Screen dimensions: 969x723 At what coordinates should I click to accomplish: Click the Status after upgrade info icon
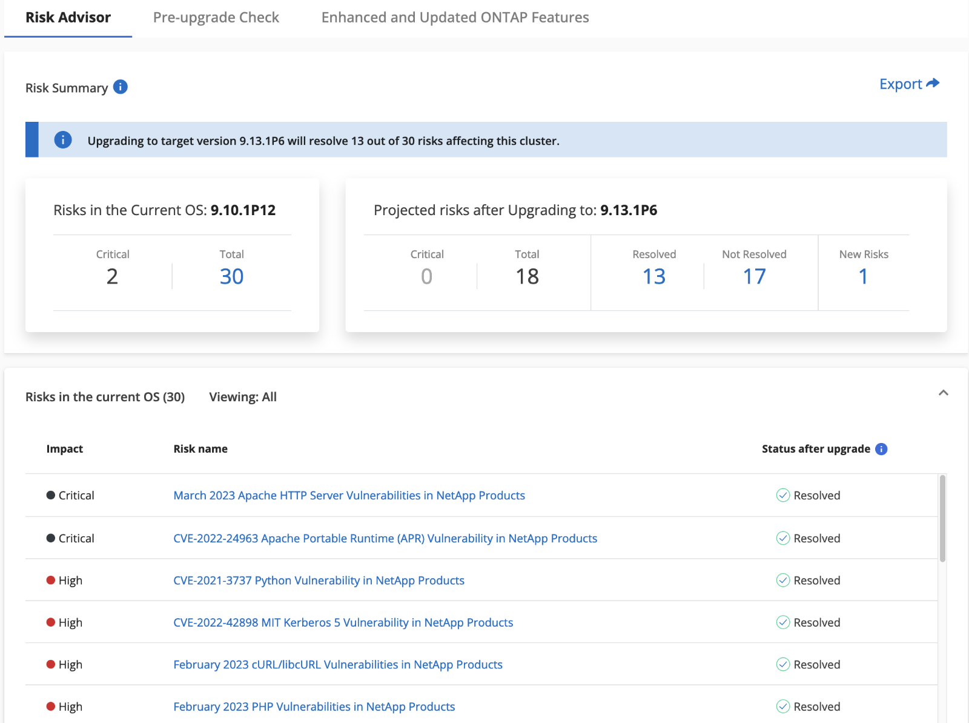tap(881, 449)
